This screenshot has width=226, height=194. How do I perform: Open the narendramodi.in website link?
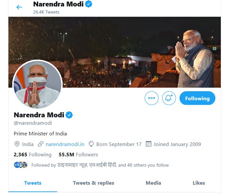[65, 144]
